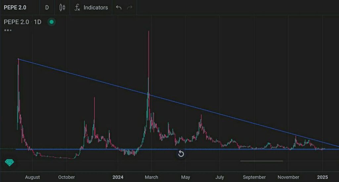Redo the chart action

click(x=129, y=8)
